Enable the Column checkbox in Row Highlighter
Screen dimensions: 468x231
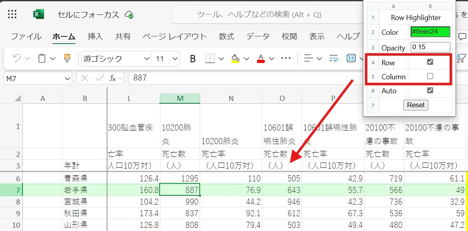(430, 76)
